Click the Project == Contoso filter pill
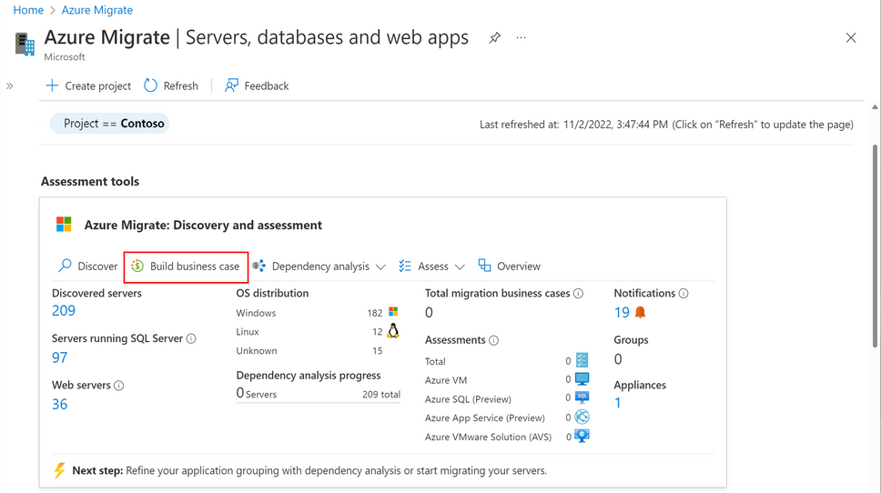 point(110,124)
